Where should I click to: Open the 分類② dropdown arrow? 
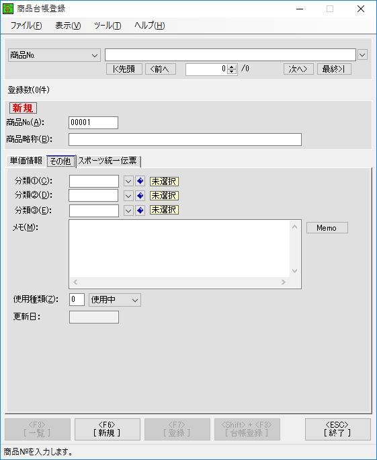click(128, 196)
